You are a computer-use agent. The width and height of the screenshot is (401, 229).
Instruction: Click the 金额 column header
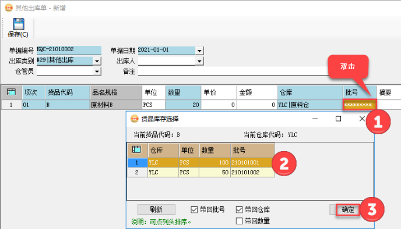click(257, 92)
